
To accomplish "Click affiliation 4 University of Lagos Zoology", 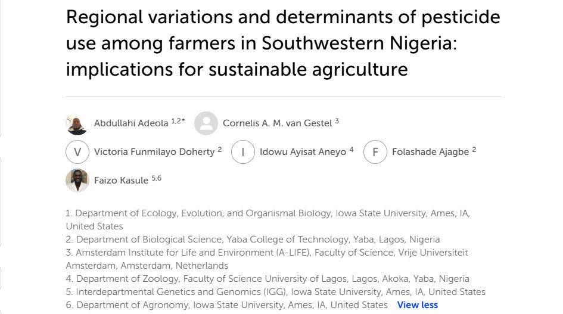I will pos(267,279).
